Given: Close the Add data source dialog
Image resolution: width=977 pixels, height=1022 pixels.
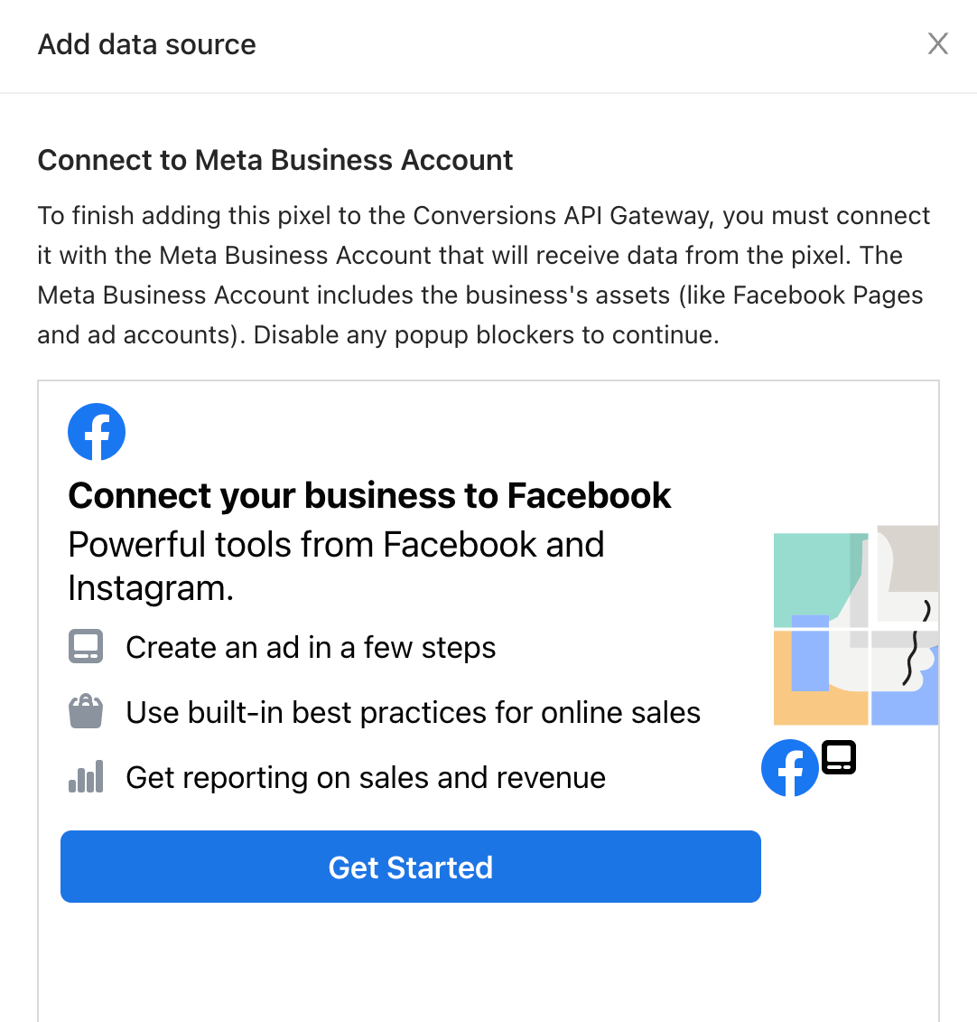Looking at the screenshot, I should coord(938,43).
